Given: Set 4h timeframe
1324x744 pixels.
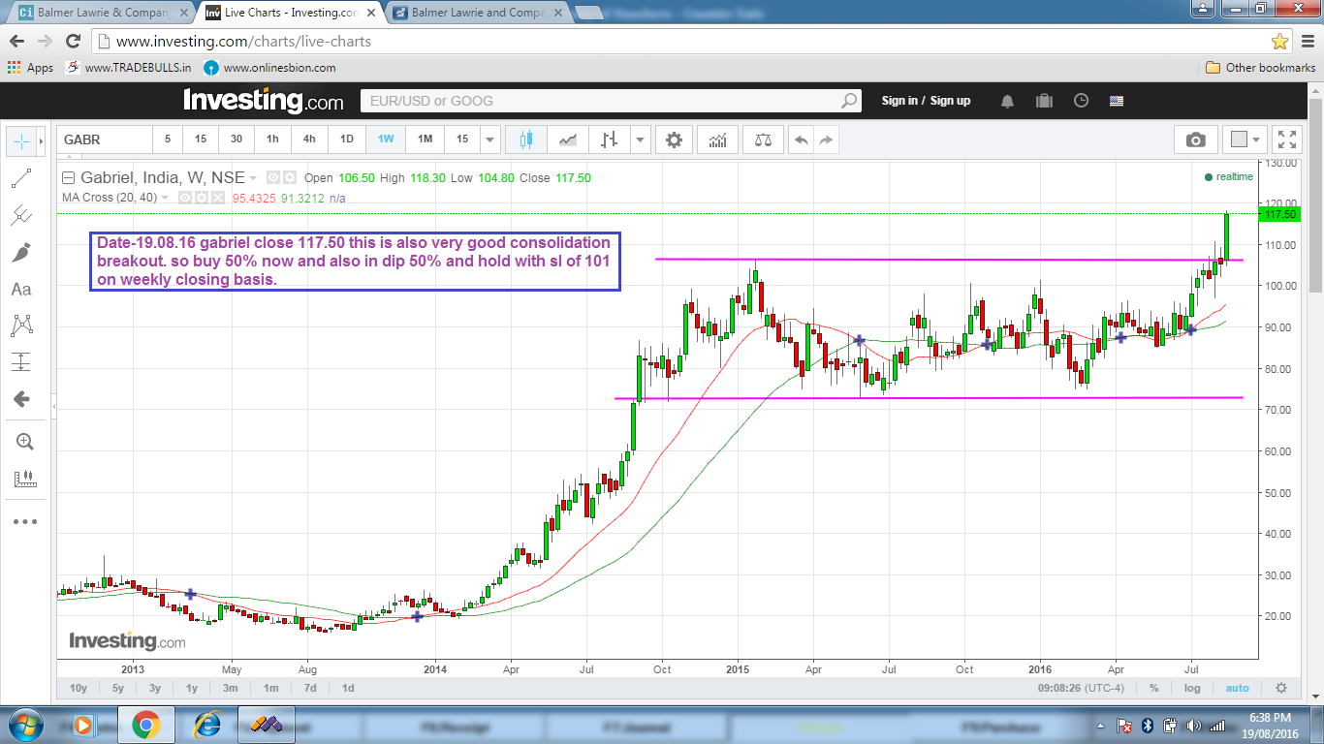Looking at the screenshot, I should (309, 139).
